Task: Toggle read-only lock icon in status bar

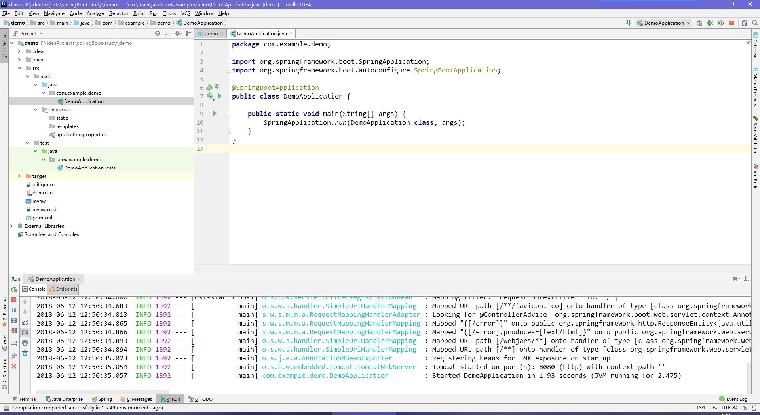Action: [x=745, y=407]
